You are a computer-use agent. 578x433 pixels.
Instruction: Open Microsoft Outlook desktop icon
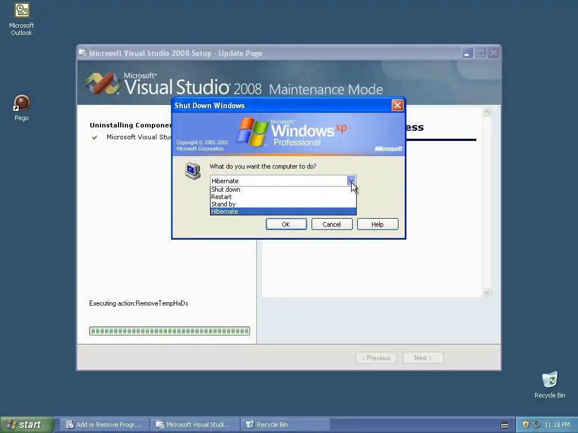[x=21, y=19]
